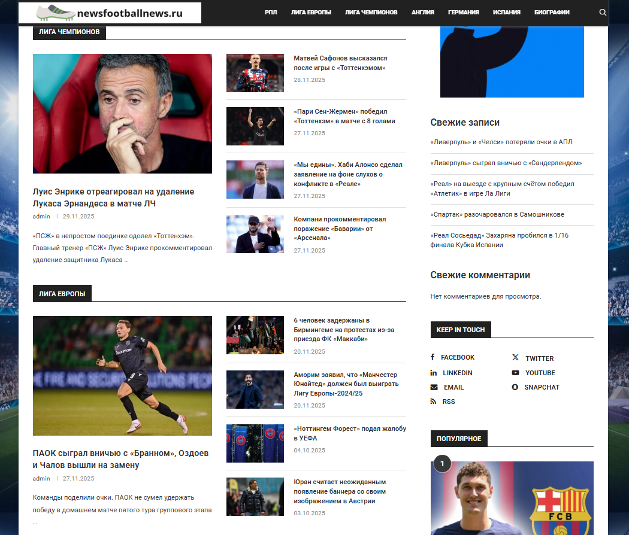The image size is (629, 535).
Task: Click the LinkedIn icon
Action: click(433, 373)
